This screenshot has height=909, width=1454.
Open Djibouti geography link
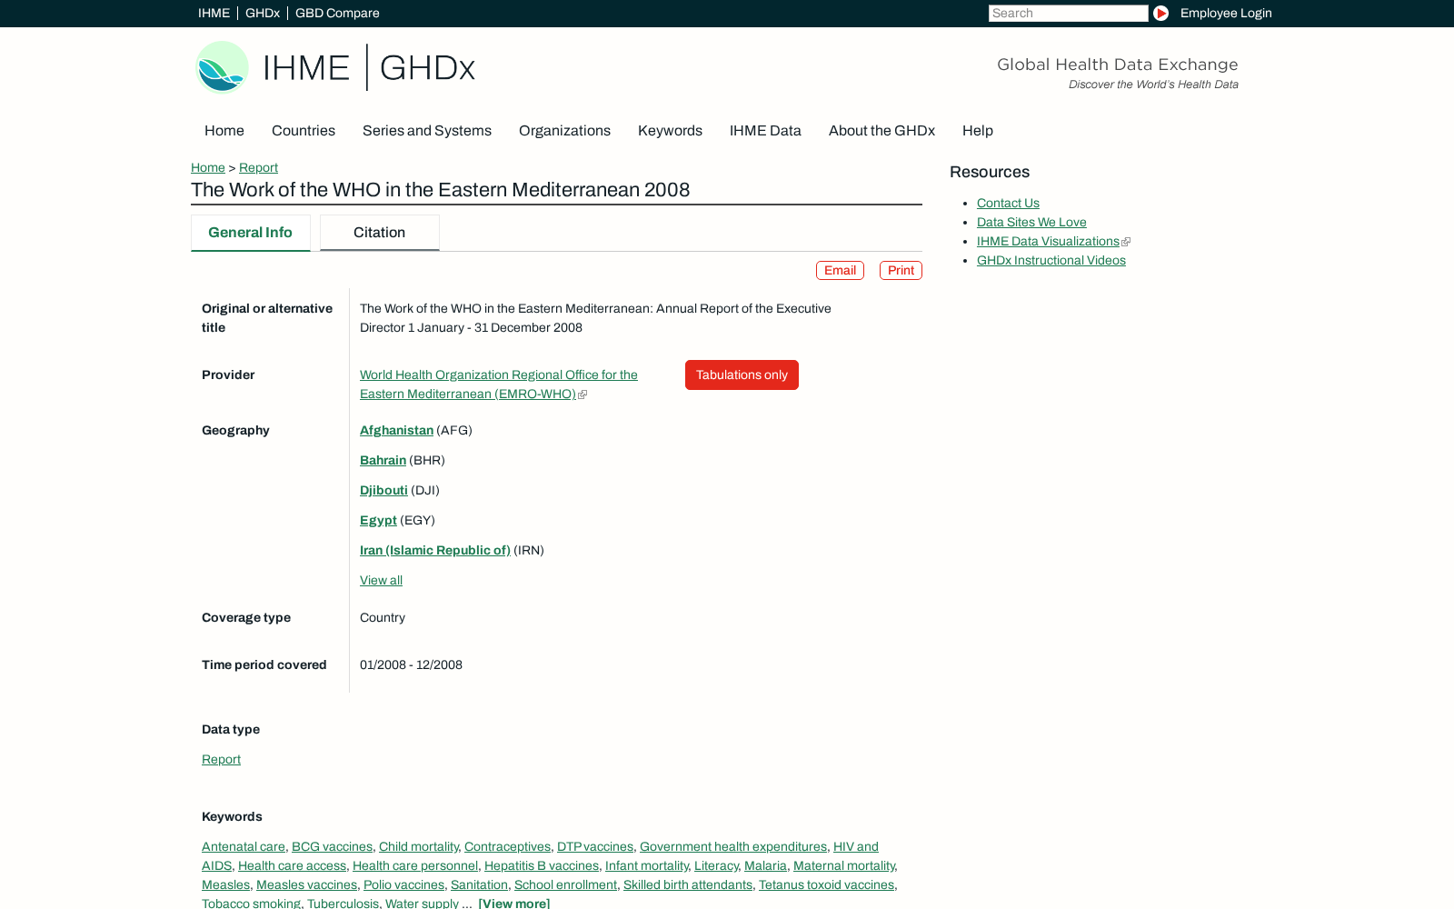tap(383, 490)
